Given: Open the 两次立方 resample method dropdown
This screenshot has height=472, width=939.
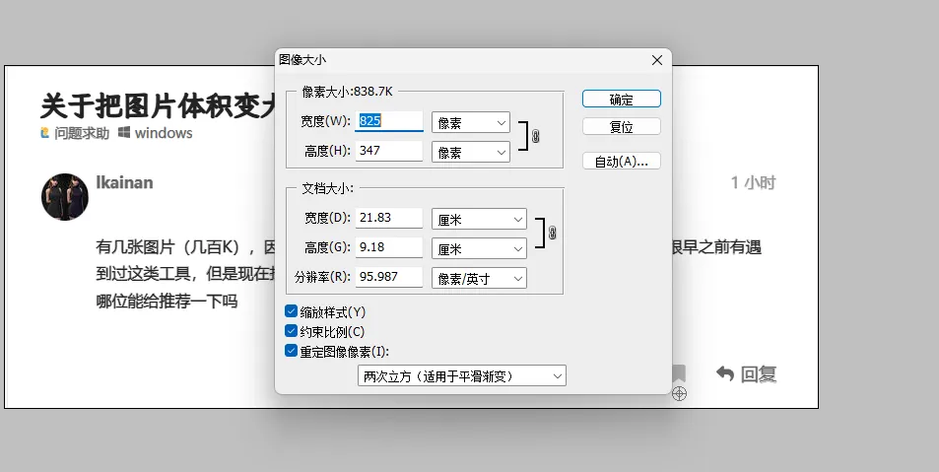Looking at the screenshot, I should coord(461,375).
